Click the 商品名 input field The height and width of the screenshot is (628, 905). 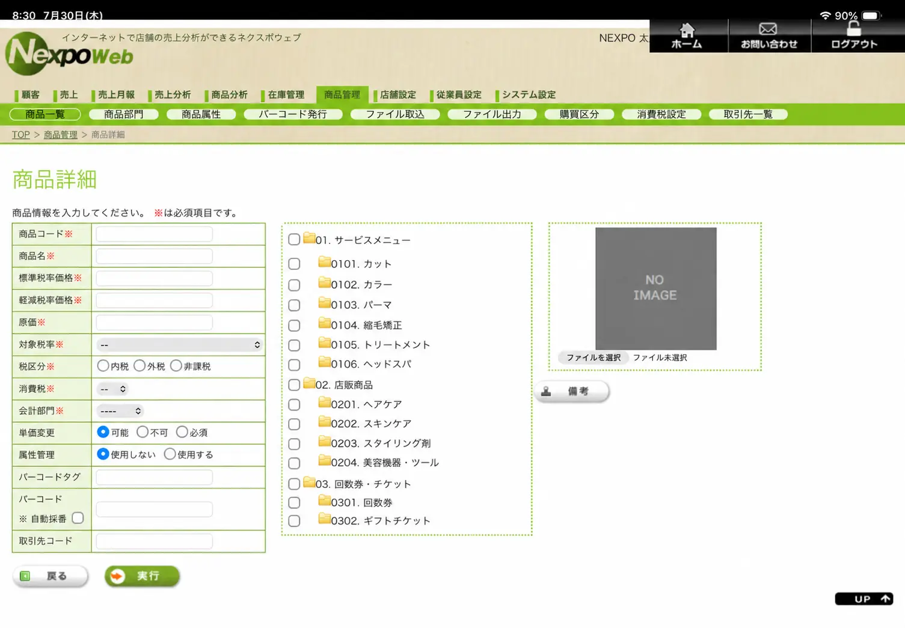pyautogui.click(x=154, y=256)
